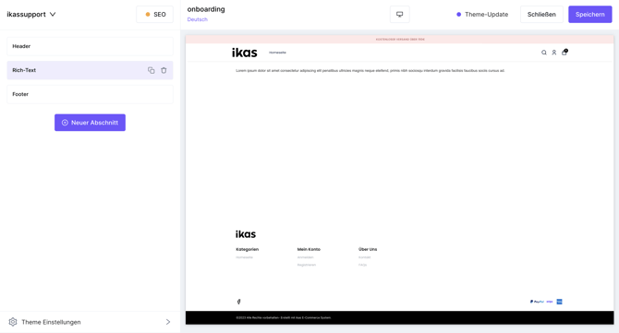
Task: Click the PayPal payment logo in footer
Action: [537, 302]
